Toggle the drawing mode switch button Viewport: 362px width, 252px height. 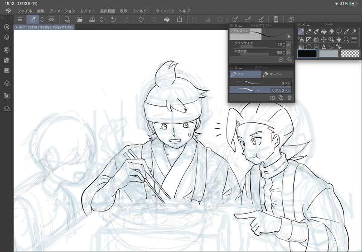33,19
